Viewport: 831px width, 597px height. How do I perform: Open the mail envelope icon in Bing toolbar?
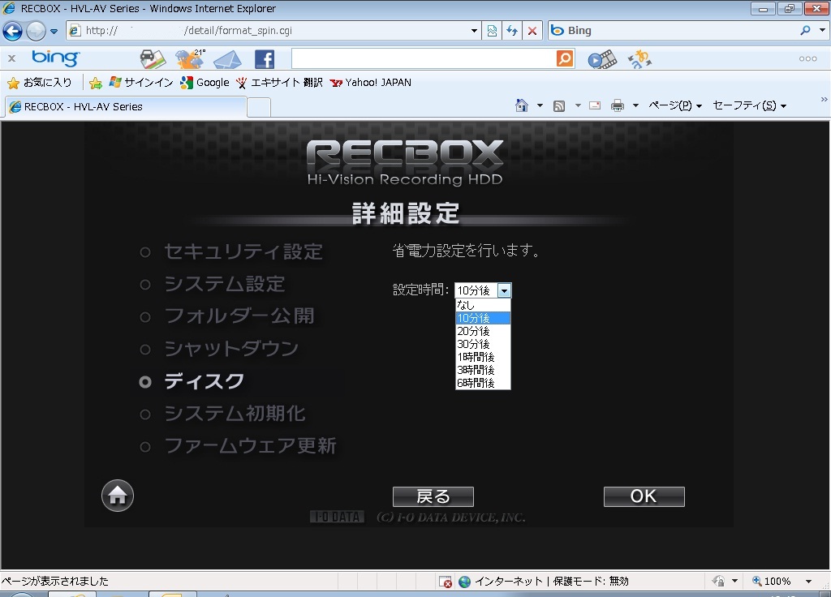click(227, 59)
